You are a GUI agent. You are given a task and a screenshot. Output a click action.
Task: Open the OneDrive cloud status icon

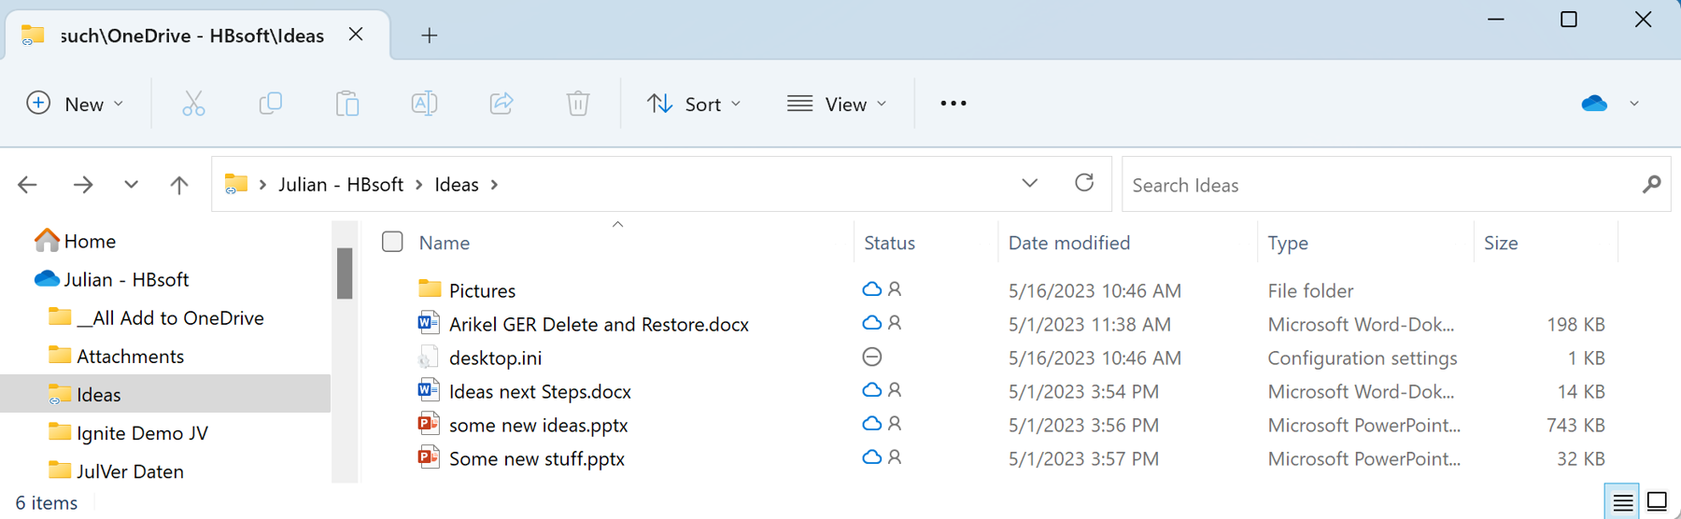1594,104
